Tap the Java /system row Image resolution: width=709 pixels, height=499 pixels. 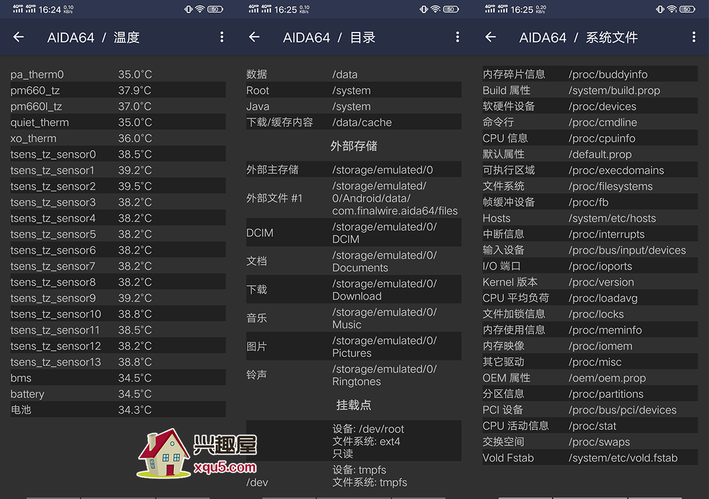(x=354, y=106)
